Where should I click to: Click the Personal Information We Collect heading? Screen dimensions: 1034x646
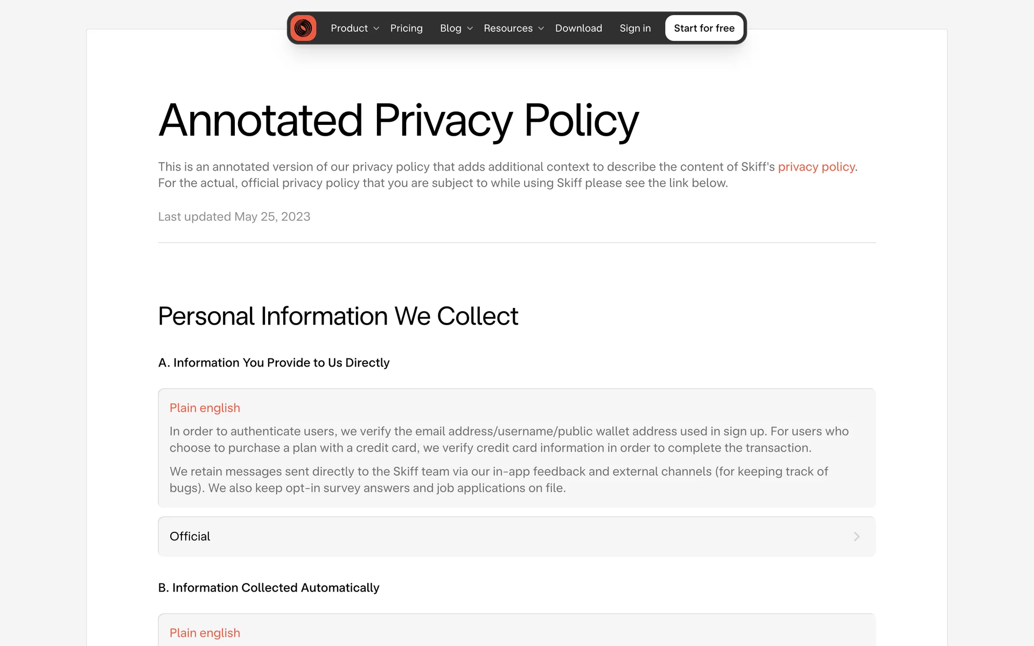pyautogui.click(x=338, y=316)
